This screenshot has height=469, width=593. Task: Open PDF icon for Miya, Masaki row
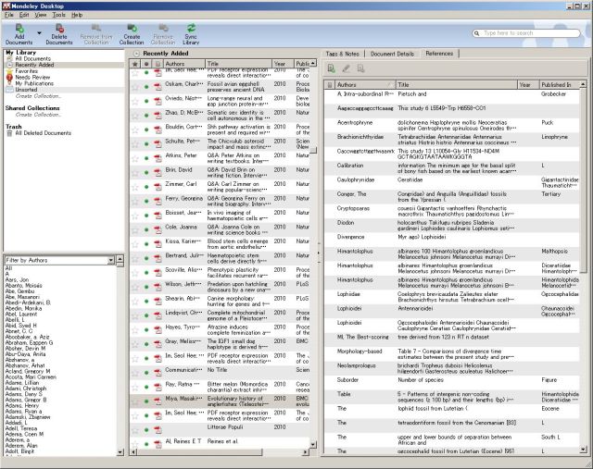158,401
